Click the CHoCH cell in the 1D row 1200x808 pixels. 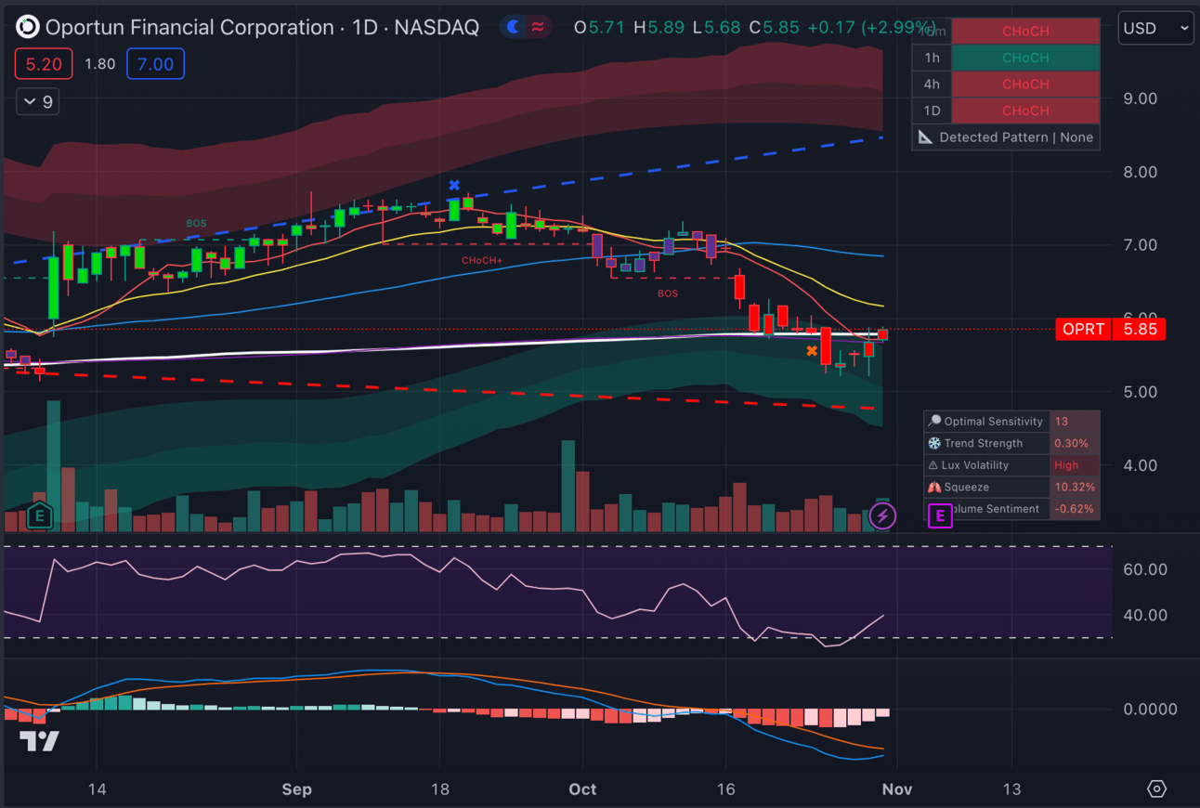1025,111
